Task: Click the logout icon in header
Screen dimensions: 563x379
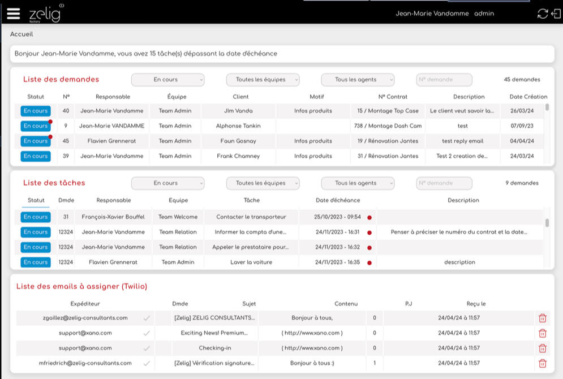Action: coord(556,14)
